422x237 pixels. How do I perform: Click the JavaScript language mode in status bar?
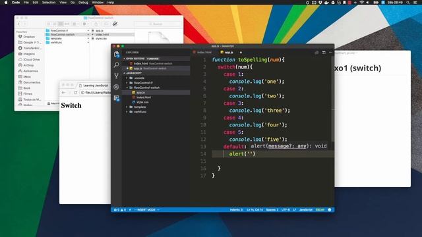point(306,210)
